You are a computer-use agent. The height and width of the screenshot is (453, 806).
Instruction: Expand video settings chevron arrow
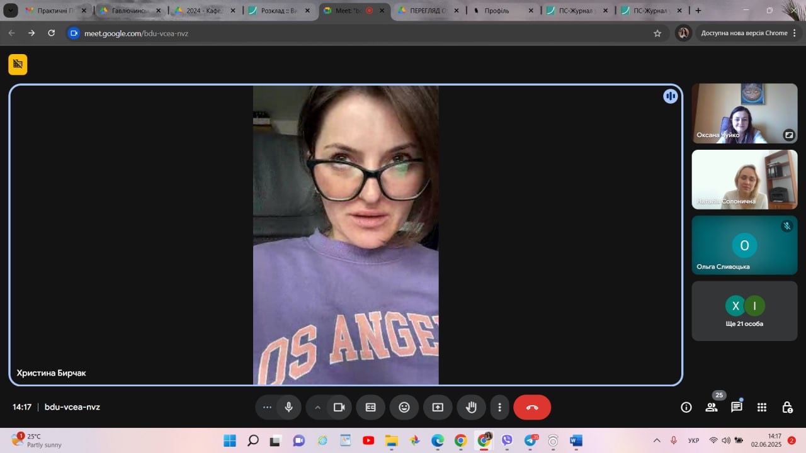tap(317, 407)
